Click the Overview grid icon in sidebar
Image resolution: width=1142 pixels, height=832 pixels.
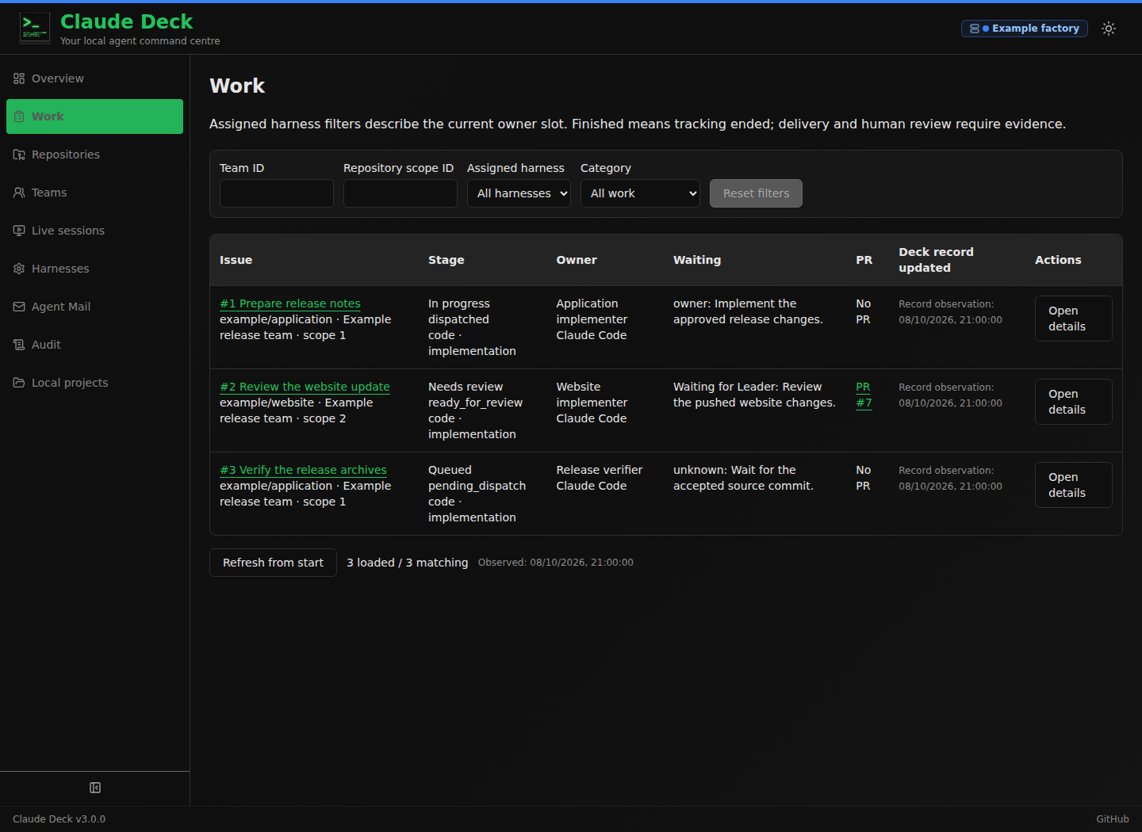tap(19, 78)
